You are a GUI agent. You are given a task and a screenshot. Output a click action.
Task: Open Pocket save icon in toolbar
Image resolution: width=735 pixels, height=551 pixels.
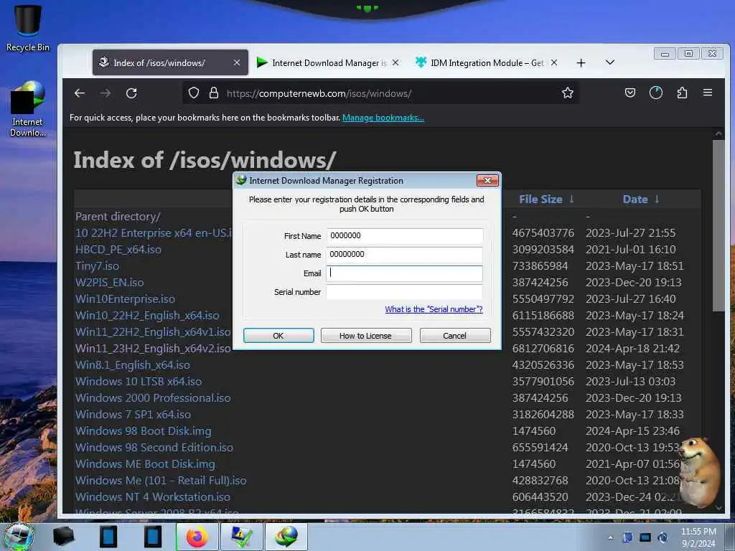(630, 93)
